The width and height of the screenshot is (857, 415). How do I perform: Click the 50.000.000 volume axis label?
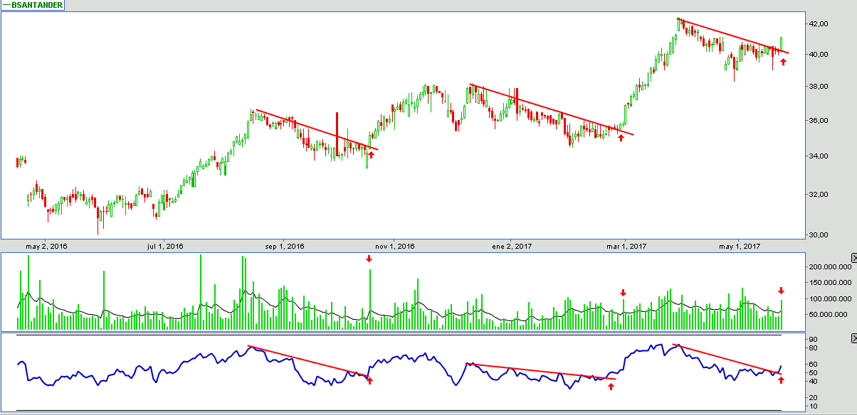(x=829, y=314)
